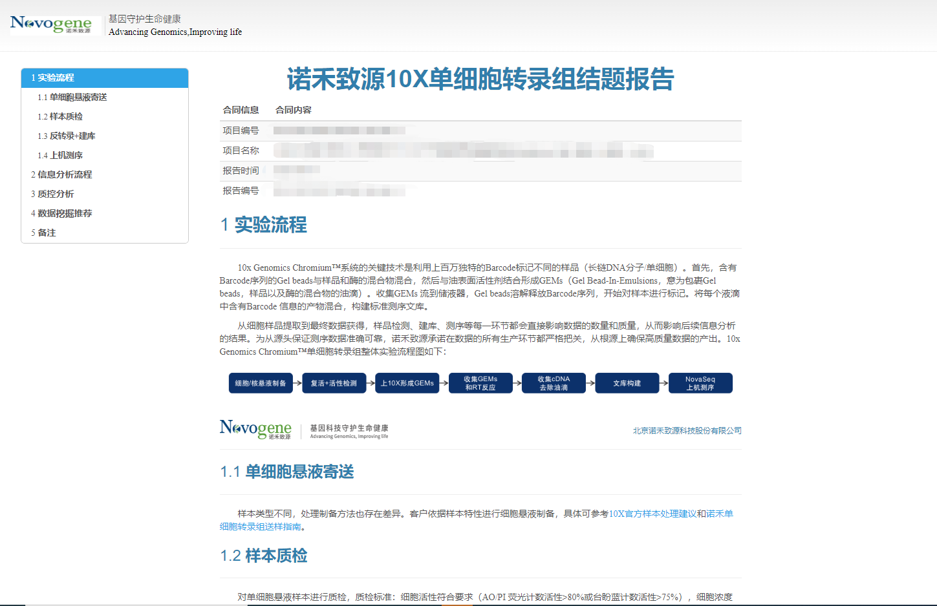Jump to 1.3 反转录+建库 sidebar entry
The image size is (937, 606).
(67, 136)
